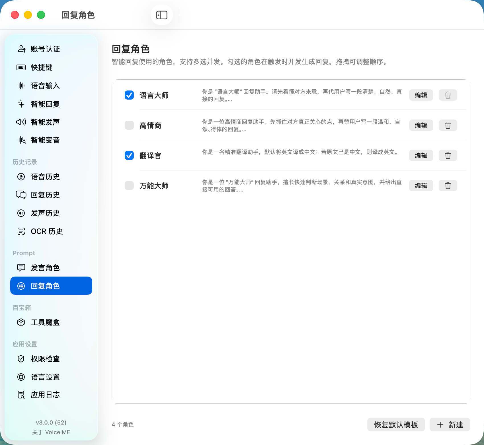Click the 智能回复 sparkle icon
This screenshot has height=445, width=484.
[x=21, y=104]
